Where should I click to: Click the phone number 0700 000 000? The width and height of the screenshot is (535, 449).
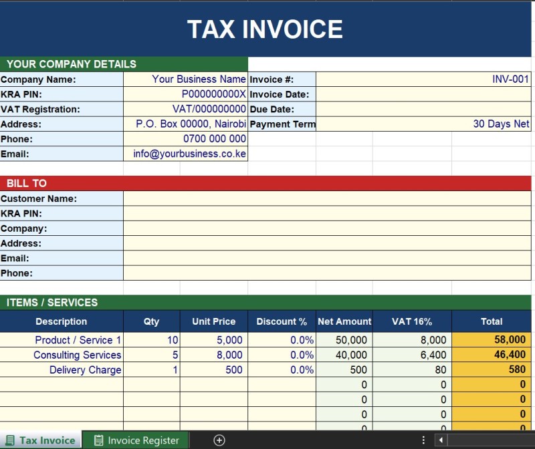tap(186, 139)
